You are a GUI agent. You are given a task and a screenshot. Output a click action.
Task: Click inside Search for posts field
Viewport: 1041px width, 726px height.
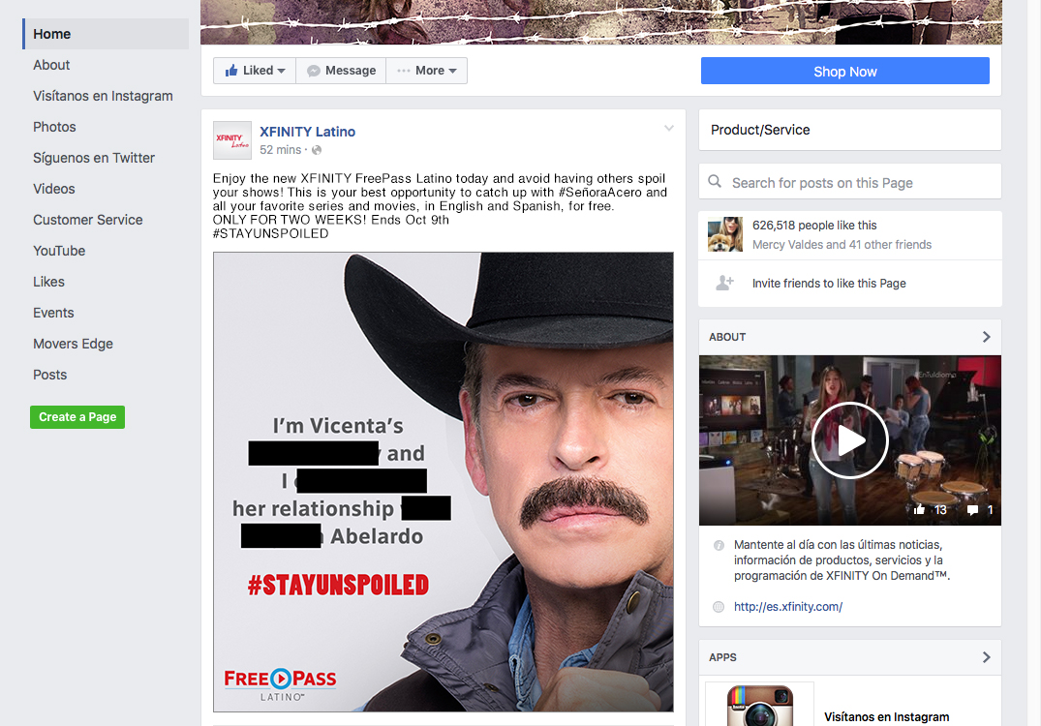click(850, 182)
